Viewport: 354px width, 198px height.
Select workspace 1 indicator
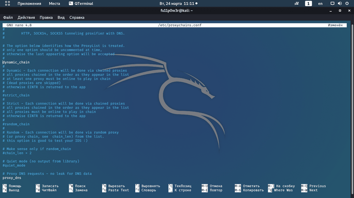[x=308, y=4]
